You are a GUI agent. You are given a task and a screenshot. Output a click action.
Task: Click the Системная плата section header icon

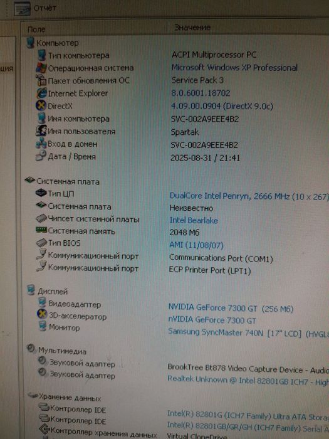[x=29, y=180]
